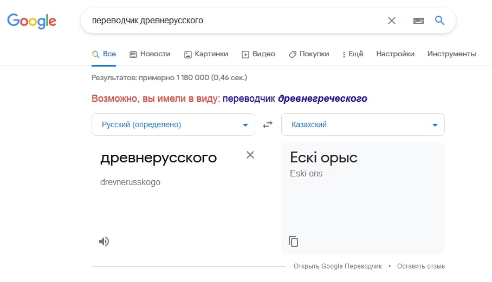Open the Покупки tab
The image size is (492, 282).
click(x=309, y=54)
